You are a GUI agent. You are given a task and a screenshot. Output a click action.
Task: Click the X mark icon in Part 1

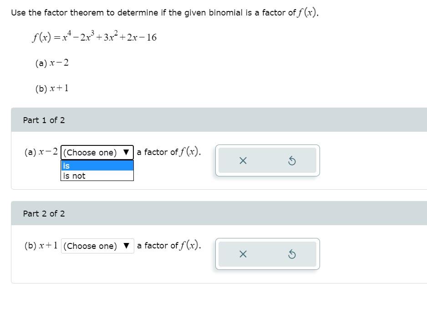point(244,160)
